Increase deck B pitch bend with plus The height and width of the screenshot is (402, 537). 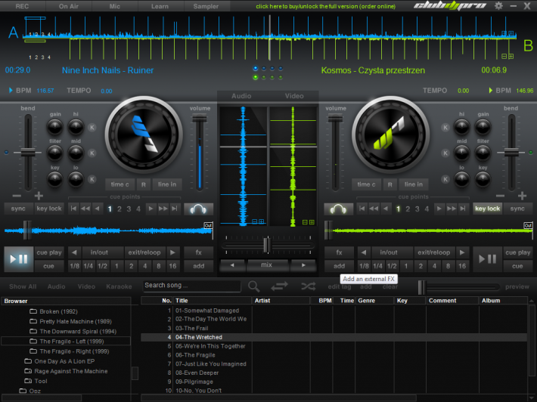tap(522, 196)
